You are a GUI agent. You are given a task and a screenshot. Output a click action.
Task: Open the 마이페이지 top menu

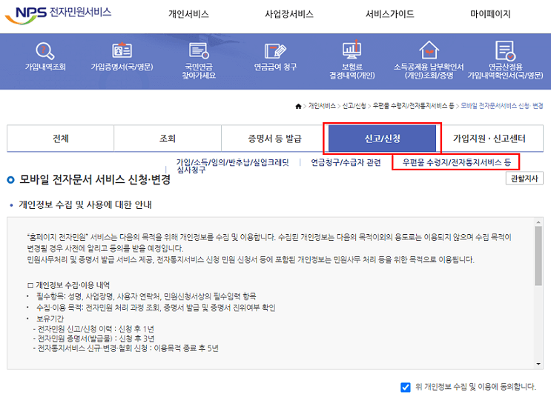point(490,14)
